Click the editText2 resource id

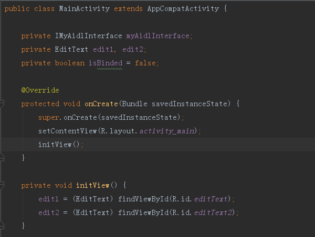tap(213, 213)
